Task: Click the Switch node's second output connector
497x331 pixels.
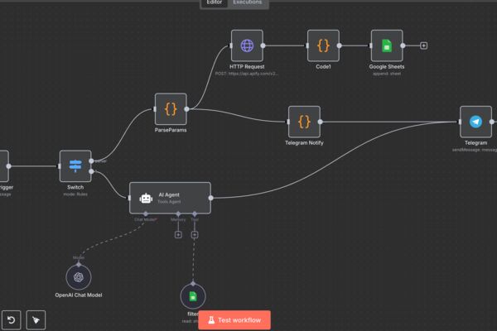Action: pos(91,171)
